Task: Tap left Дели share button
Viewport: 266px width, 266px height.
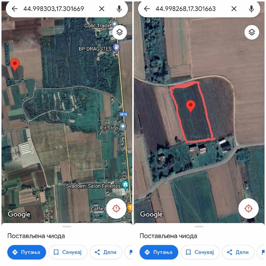Action: (106, 252)
